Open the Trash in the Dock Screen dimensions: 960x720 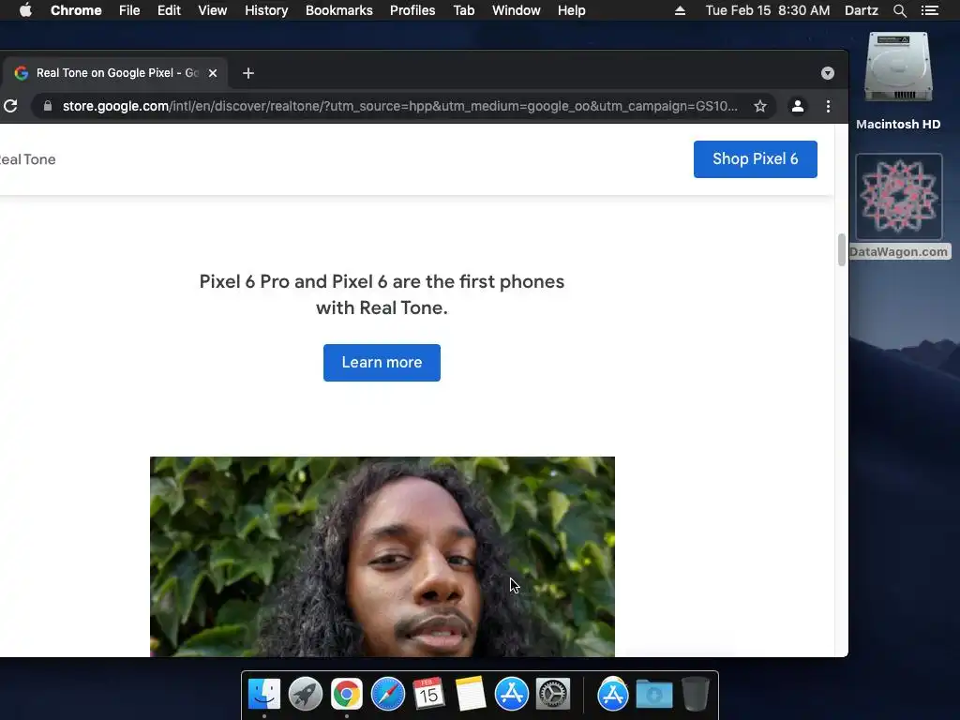coord(695,694)
